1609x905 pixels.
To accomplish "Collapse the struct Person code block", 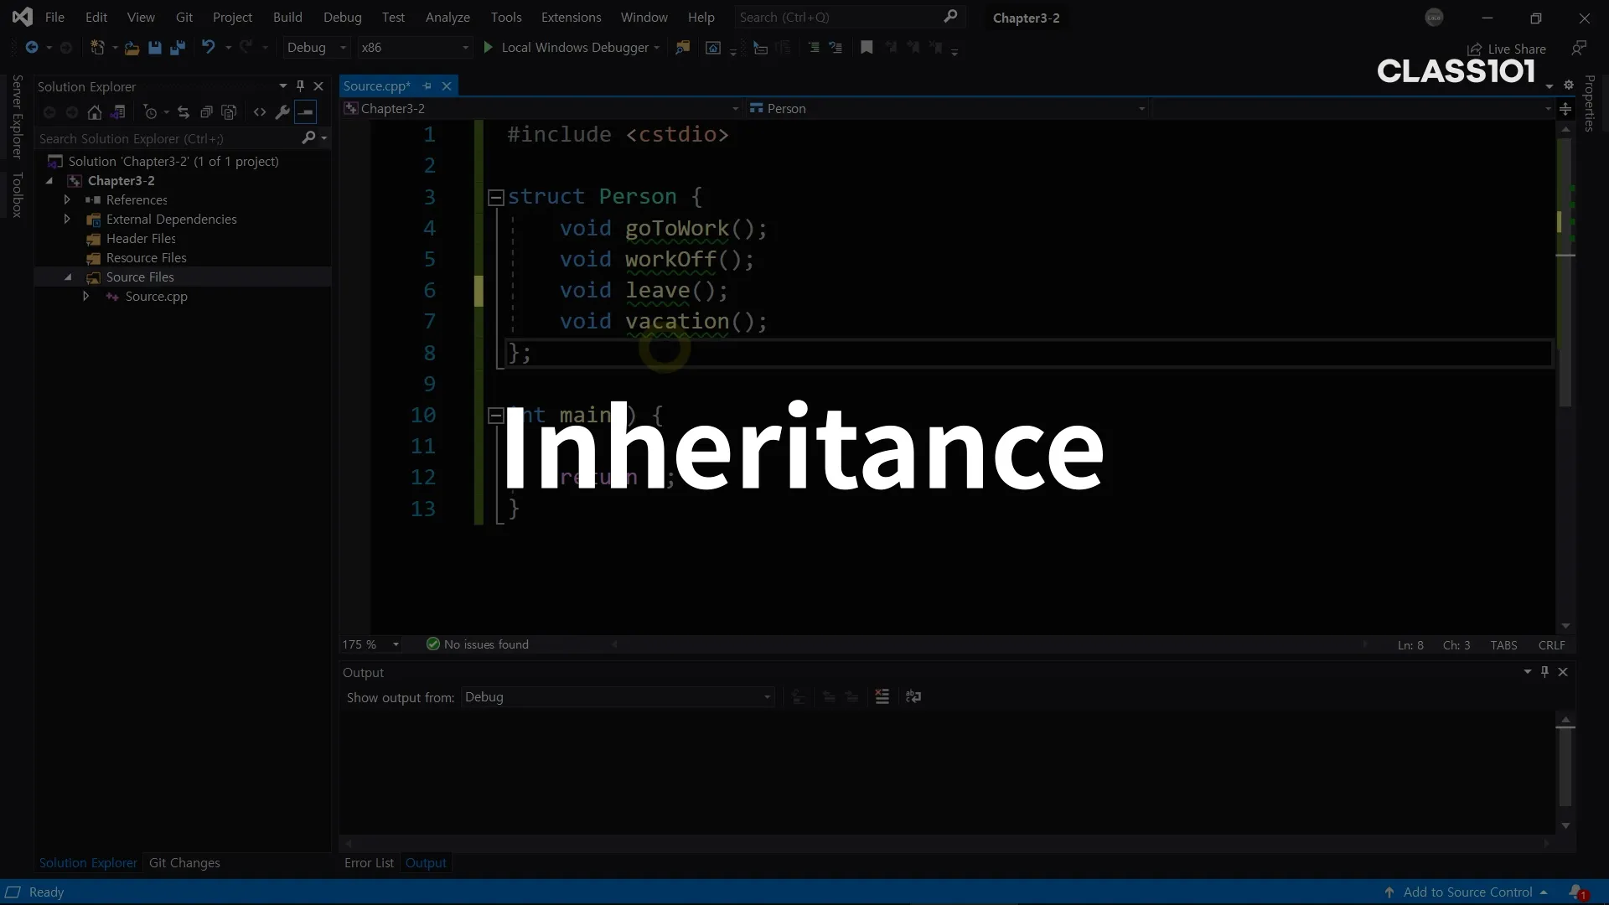I will coord(495,198).
